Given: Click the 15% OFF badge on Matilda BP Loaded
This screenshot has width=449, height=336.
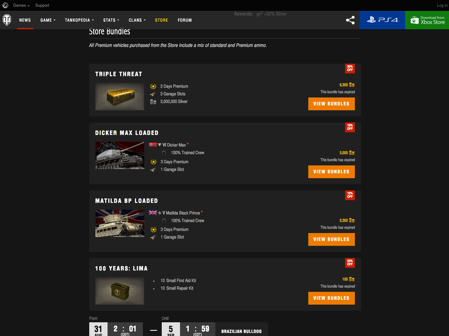Looking at the screenshot, I should tap(350, 195).
